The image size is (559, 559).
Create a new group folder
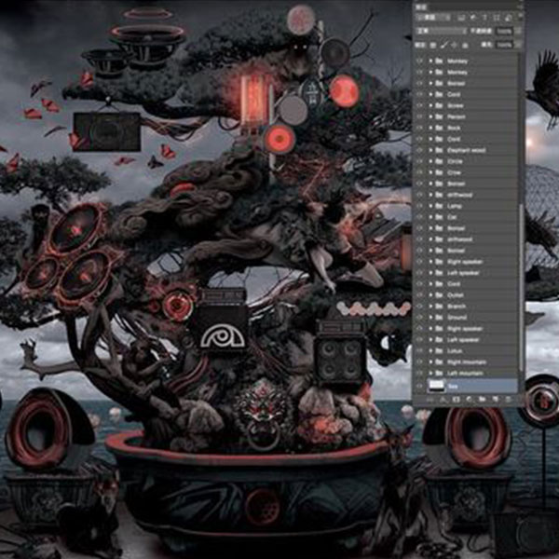tap(482, 400)
